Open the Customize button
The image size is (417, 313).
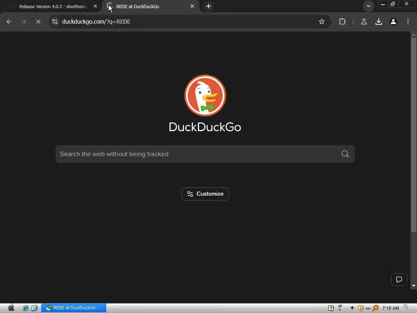pyautogui.click(x=205, y=194)
